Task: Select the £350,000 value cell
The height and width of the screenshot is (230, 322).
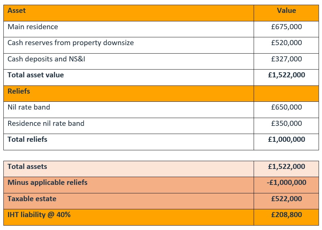Action: click(286, 123)
